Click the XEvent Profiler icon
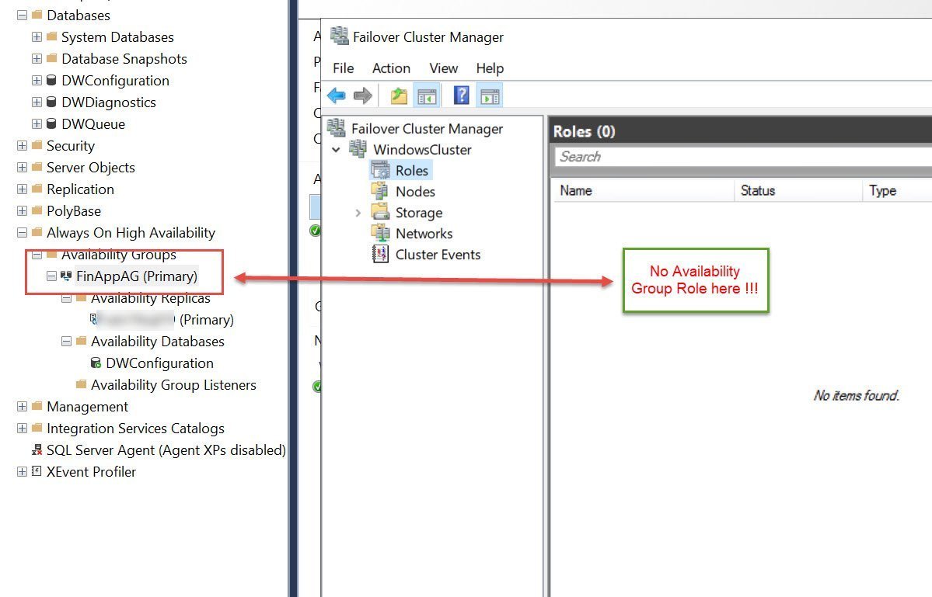 (37, 471)
